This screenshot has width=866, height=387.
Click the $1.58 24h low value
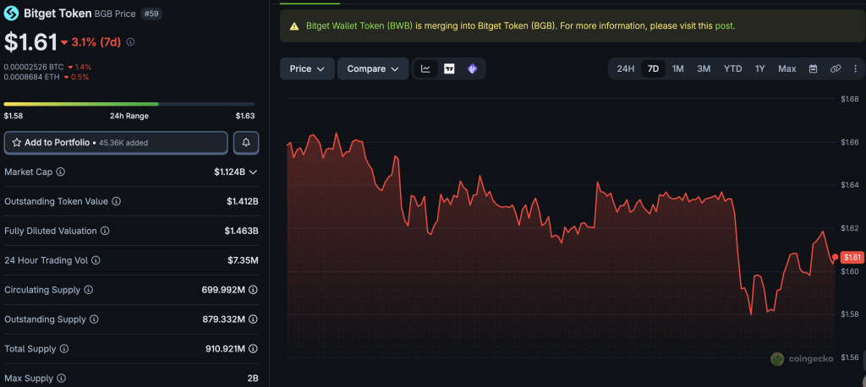click(14, 116)
